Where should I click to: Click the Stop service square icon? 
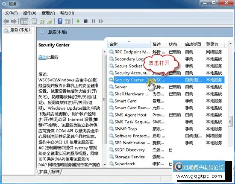tap(86, 21)
